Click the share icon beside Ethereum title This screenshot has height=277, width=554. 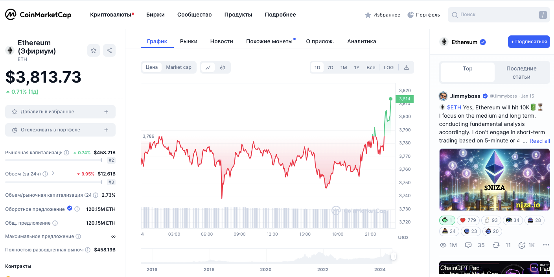pos(109,50)
